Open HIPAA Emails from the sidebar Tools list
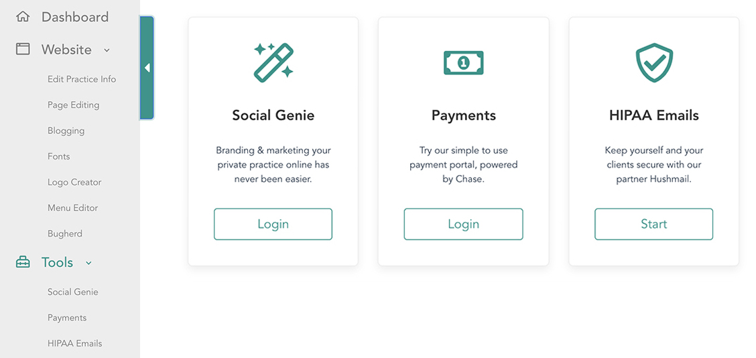756x358 pixels. (x=74, y=343)
